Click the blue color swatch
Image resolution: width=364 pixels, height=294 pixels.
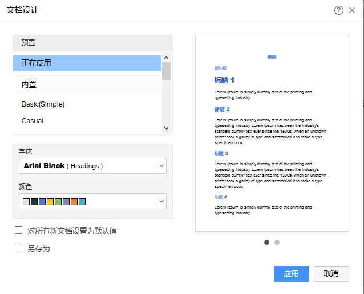pos(42,202)
